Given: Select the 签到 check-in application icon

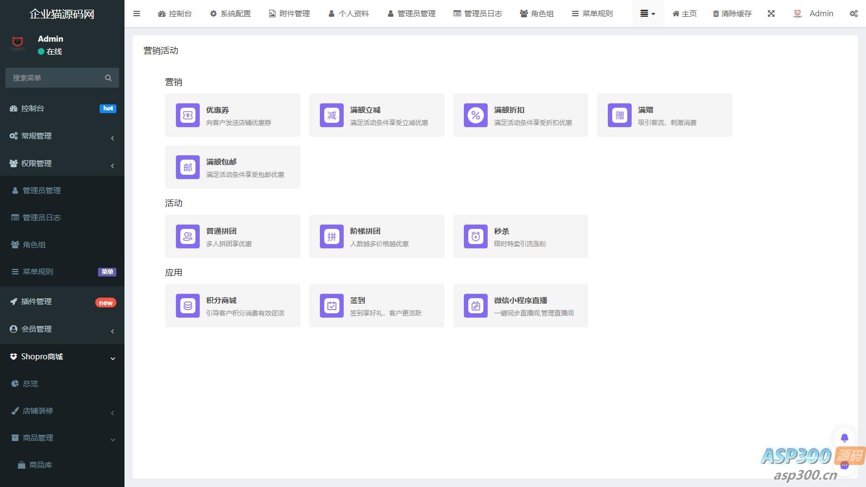Looking at the screenshot, I should coord(331,306).
